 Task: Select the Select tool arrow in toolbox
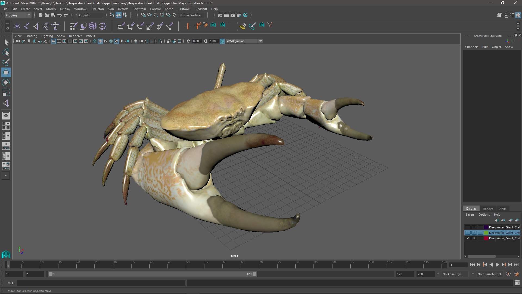coord(6,42)
